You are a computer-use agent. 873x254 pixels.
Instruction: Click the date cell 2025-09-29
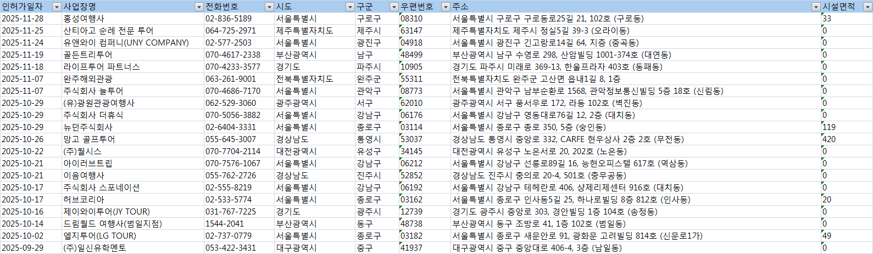(31, 248)
